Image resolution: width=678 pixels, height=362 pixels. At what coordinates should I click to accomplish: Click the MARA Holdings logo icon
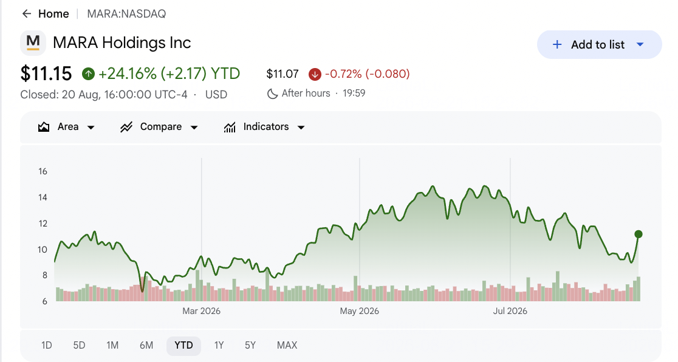pyautogui.click(x=33, y=43)
